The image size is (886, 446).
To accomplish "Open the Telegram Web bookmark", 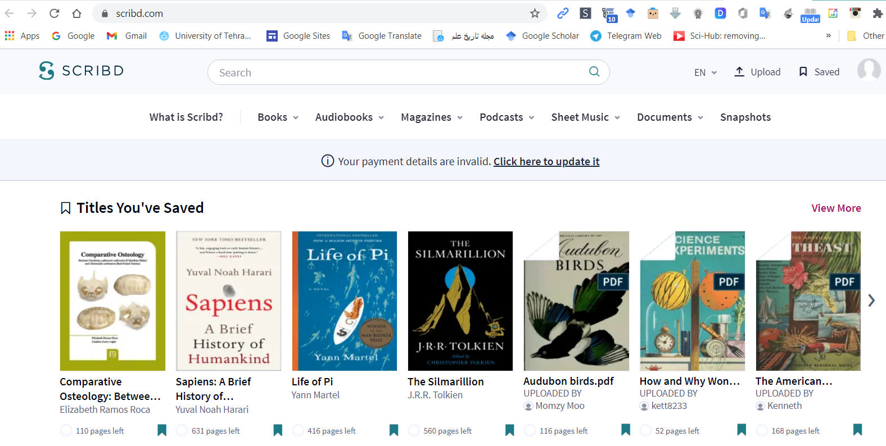I will pos(626,36).
